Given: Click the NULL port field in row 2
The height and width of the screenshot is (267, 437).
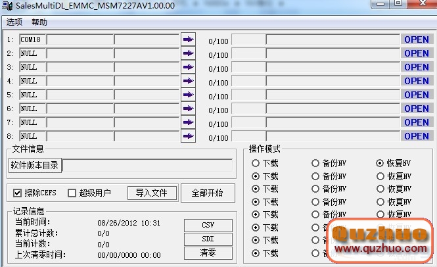Looking at the screenshot, I should click(x=33, y=53).
